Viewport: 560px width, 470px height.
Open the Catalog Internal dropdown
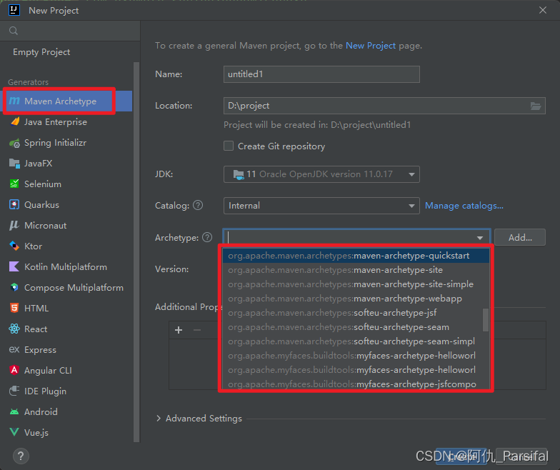(x=321, y=206)
